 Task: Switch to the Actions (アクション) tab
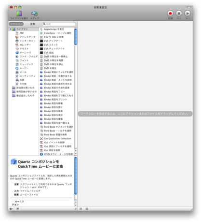[x=16, y=24]
